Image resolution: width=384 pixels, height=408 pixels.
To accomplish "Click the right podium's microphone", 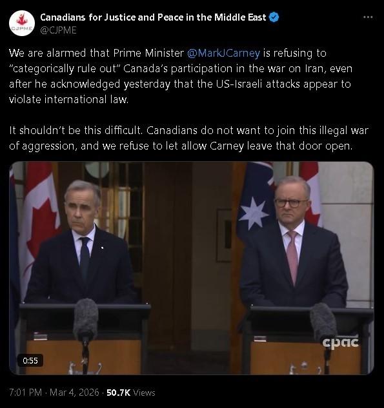I will point(323,322).
